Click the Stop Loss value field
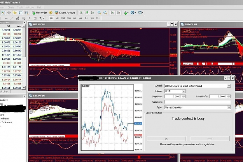This screenshot has height=162, width=243. pyautogui.click(x=173, y=97)
